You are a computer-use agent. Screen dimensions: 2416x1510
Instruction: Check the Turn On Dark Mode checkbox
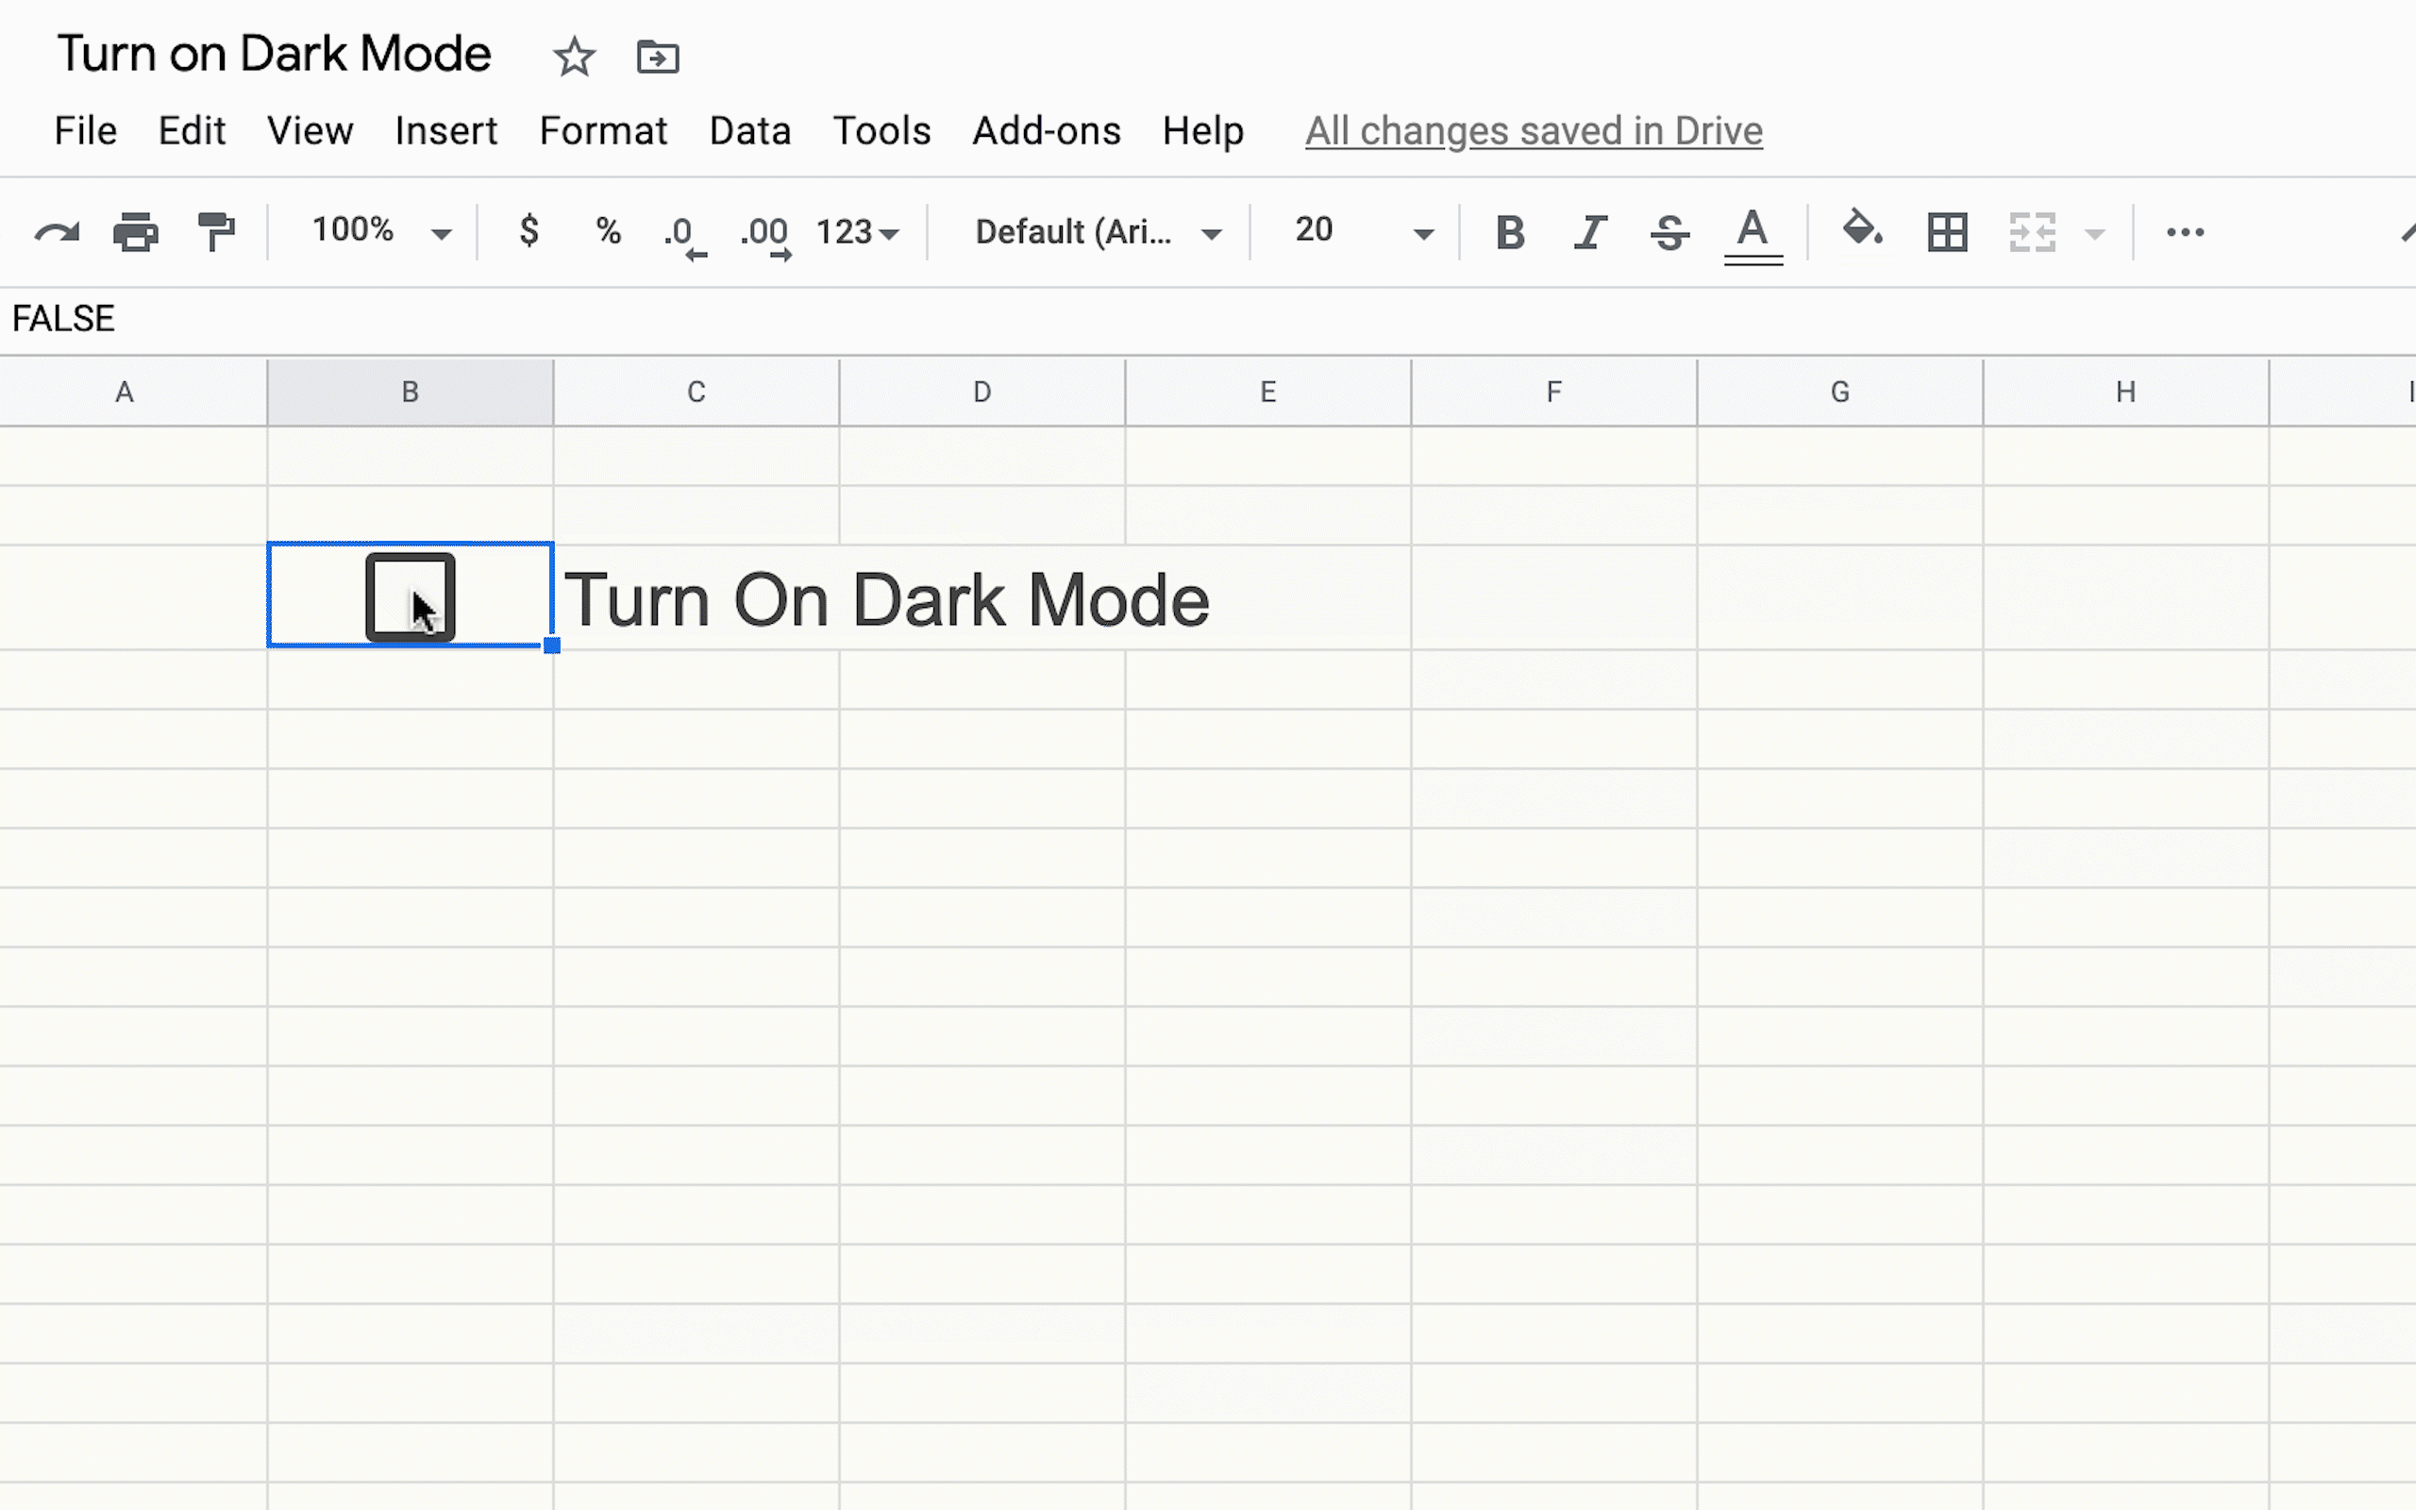coord(410,597)
